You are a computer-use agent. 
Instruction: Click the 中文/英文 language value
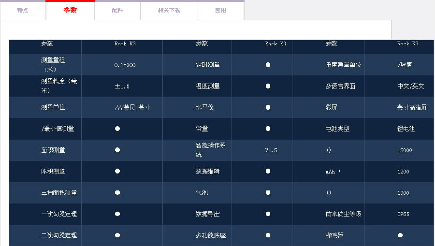tap(410, 87)
